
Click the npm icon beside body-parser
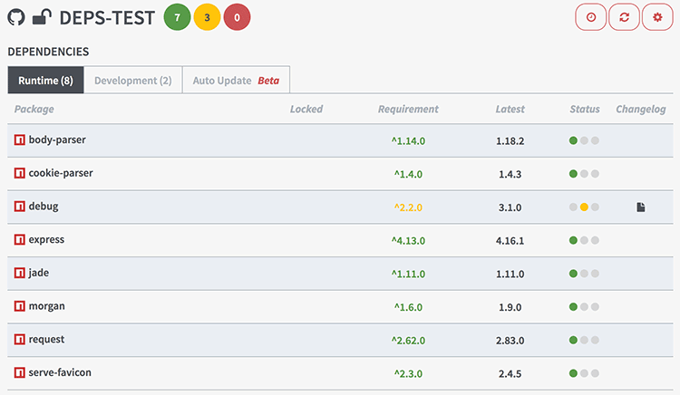point(20,140)
